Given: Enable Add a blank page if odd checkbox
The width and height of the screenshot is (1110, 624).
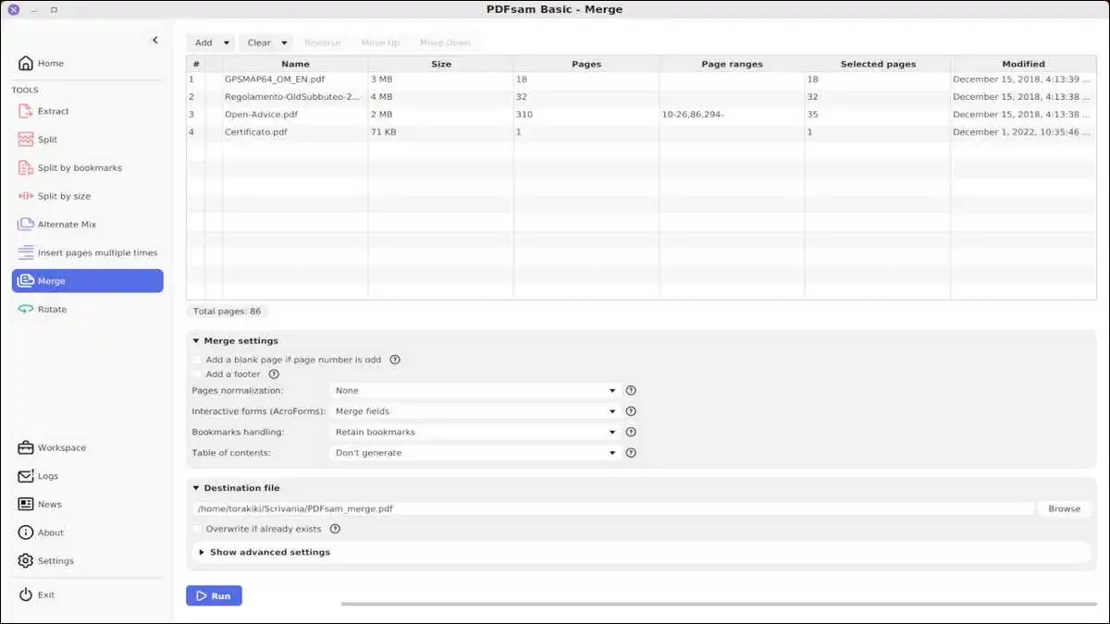Looking at the screenshot, I should [197, 360].
